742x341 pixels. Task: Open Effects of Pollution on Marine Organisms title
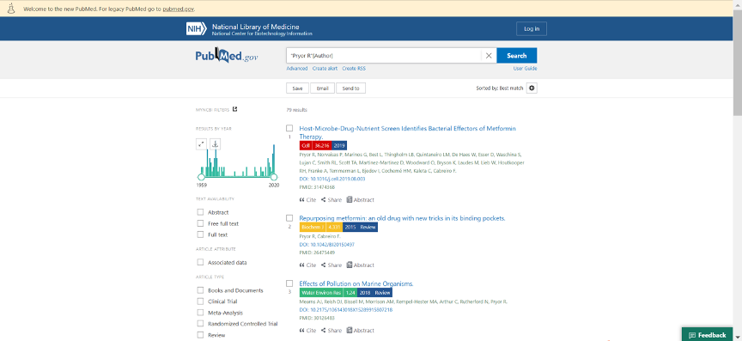356,283
